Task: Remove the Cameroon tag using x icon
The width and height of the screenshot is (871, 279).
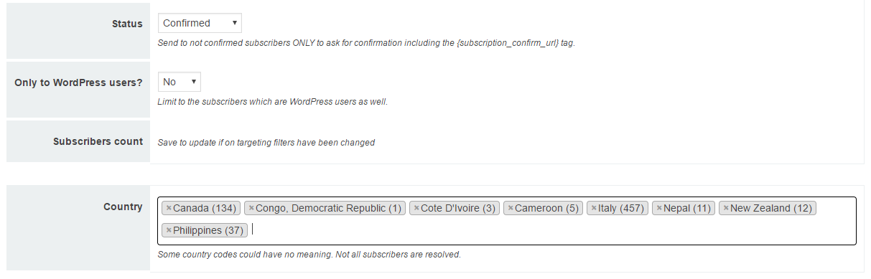Action: [x=511, y=208]
